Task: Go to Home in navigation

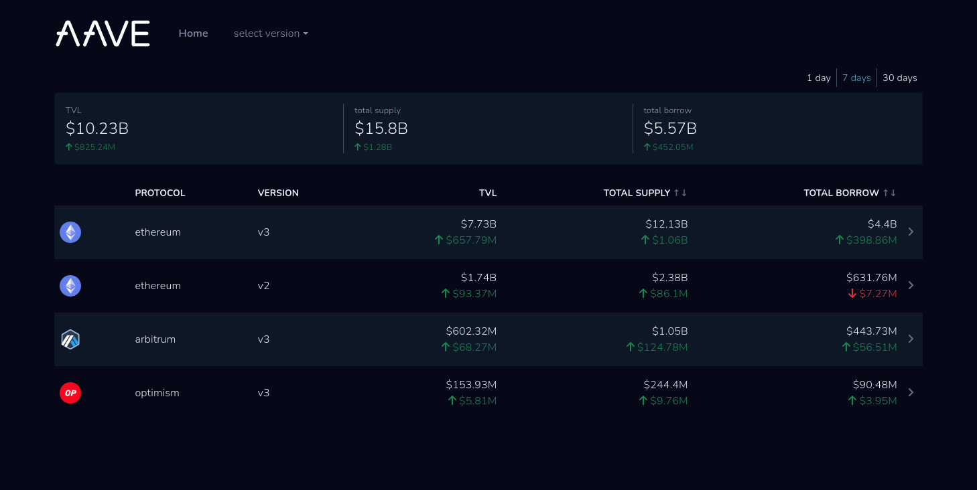Action: [193, 33]
